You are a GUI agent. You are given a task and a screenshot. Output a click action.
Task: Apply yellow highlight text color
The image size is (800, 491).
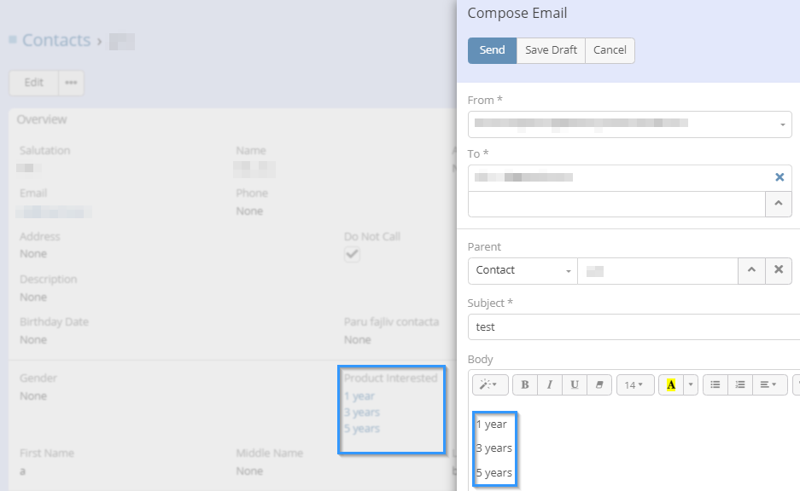[671, 384]
